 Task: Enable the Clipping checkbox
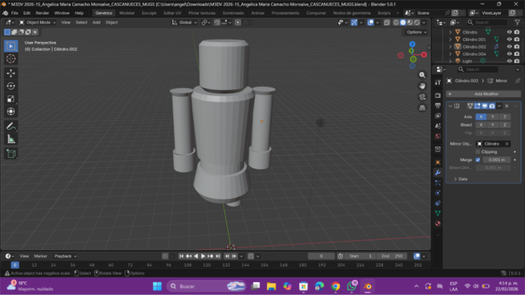tap(478, 152)
